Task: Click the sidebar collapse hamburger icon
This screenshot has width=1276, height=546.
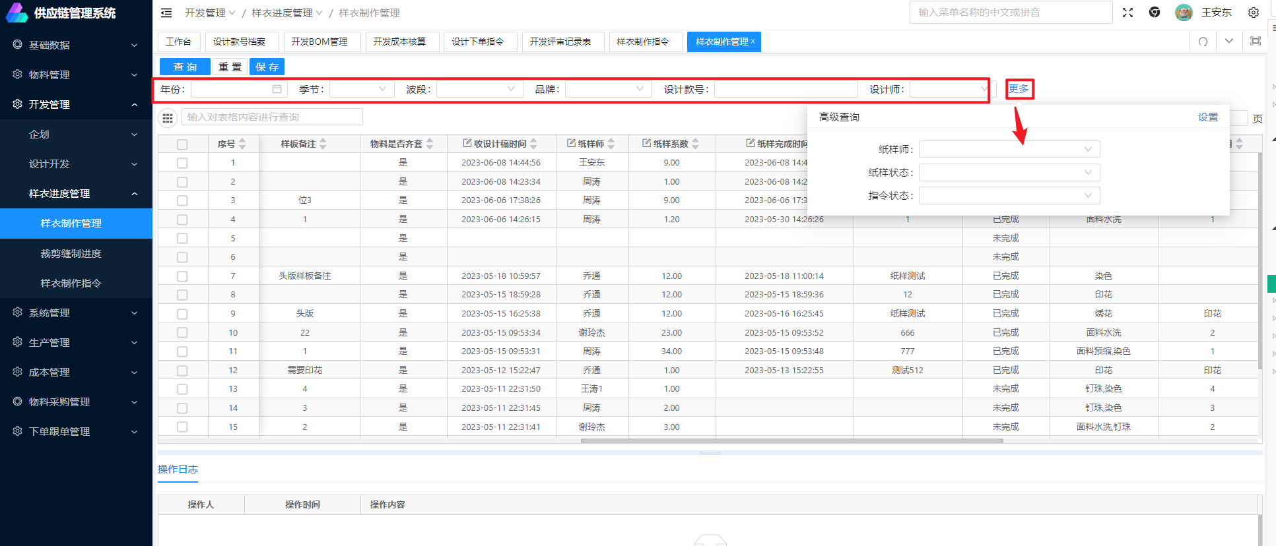Action: [166, 13]
